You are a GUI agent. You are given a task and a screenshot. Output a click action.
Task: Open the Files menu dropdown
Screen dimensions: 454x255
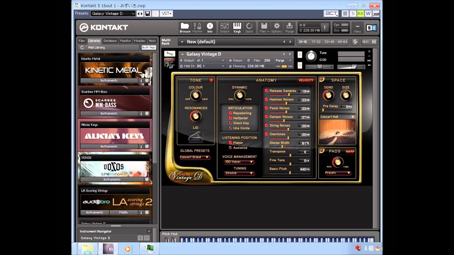click(264, 28)
